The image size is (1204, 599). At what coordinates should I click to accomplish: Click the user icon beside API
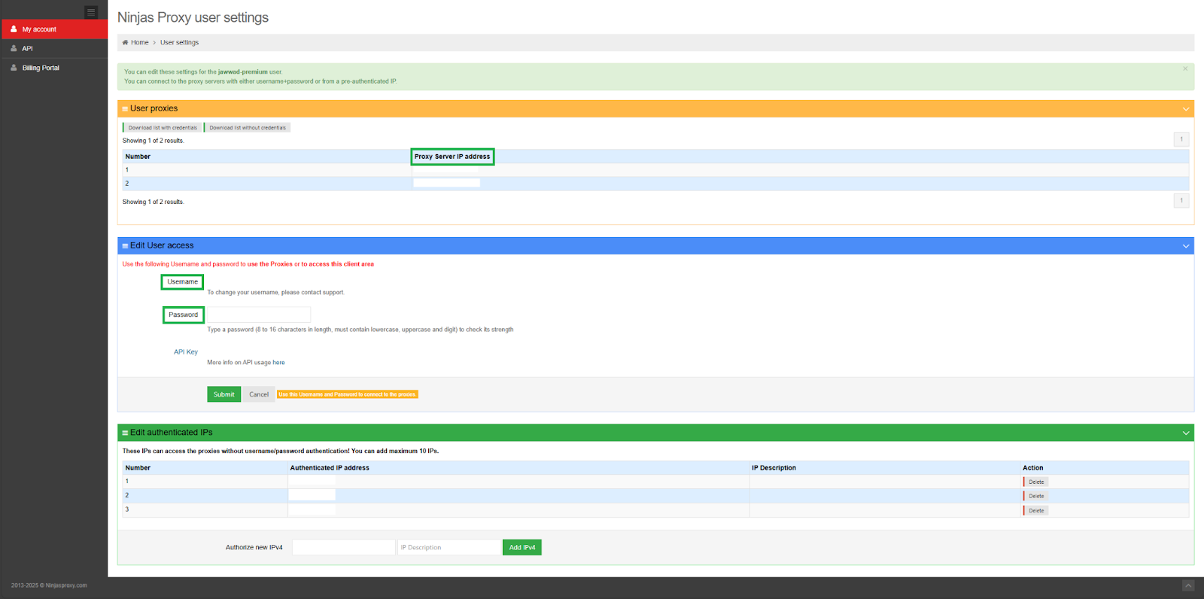coord(14,48)
